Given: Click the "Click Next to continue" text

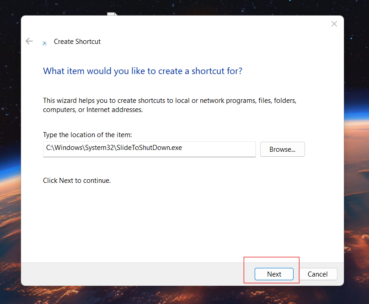Looking at the screenshot, I should coord(77,181).
